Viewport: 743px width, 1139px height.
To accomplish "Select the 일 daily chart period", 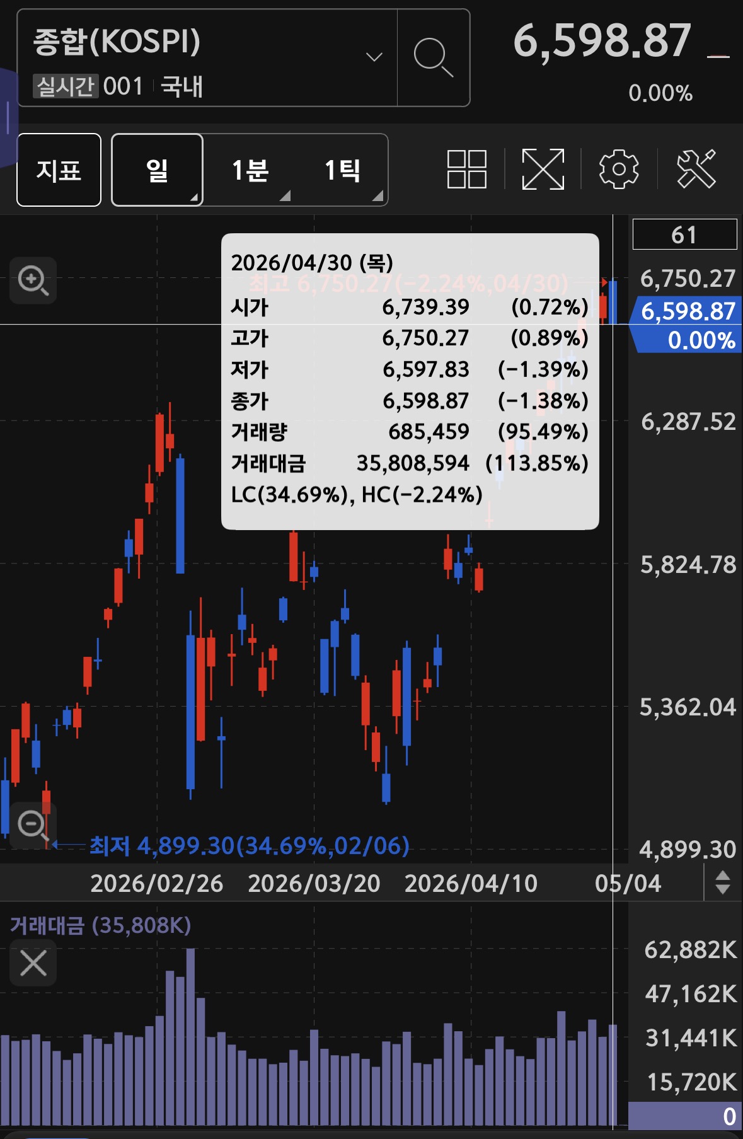I will click(x=157, y=170).
